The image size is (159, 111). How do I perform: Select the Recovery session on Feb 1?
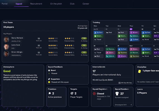pos(134,53)
